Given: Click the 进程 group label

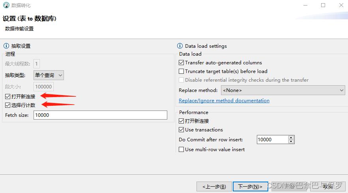Looking at the screenshot, I should tap(10, 54).
